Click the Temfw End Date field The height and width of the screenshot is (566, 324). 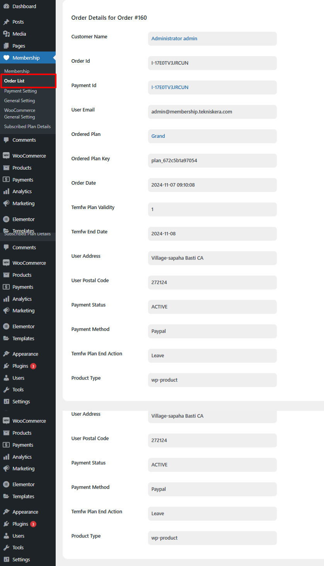[212, 234]
